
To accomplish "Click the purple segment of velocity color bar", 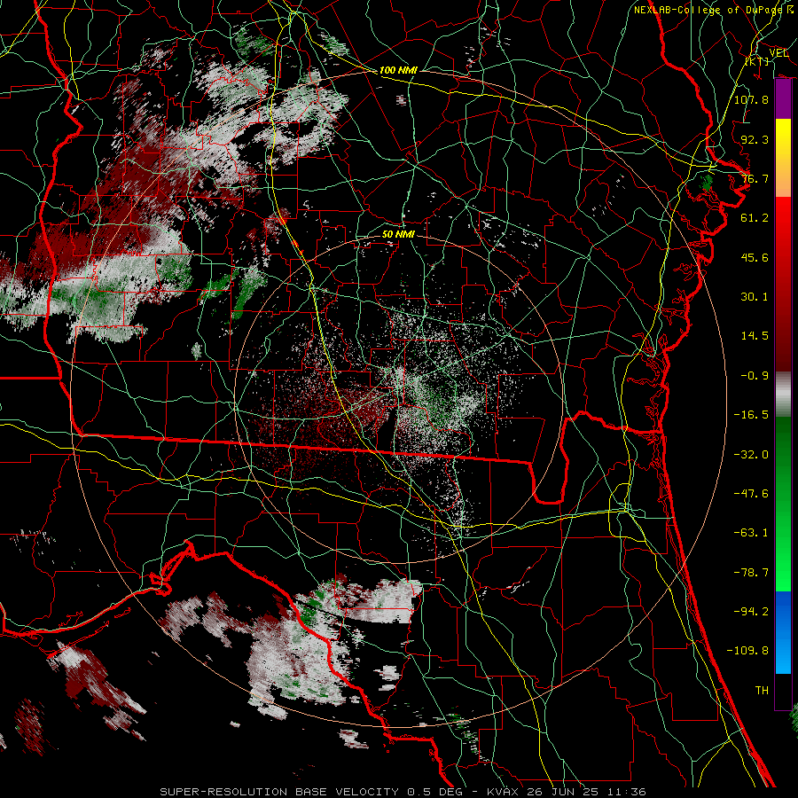I will pyautogui.click(x=783, y=99).
